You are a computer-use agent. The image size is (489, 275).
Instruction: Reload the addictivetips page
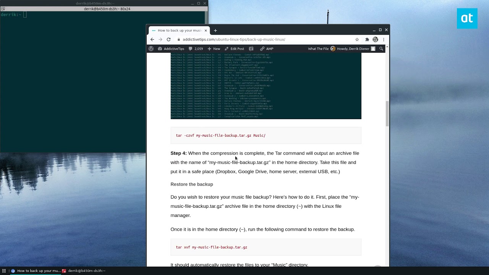click(168, 39)
